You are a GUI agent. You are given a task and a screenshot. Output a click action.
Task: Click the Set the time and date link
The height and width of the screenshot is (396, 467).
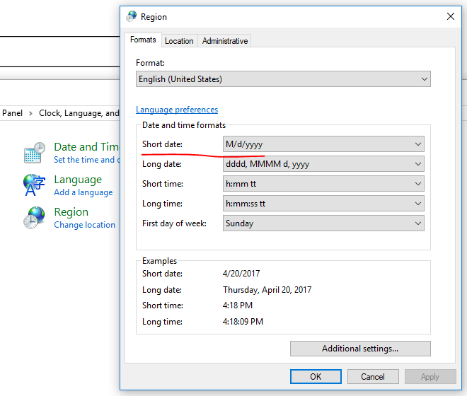[86, 160]
